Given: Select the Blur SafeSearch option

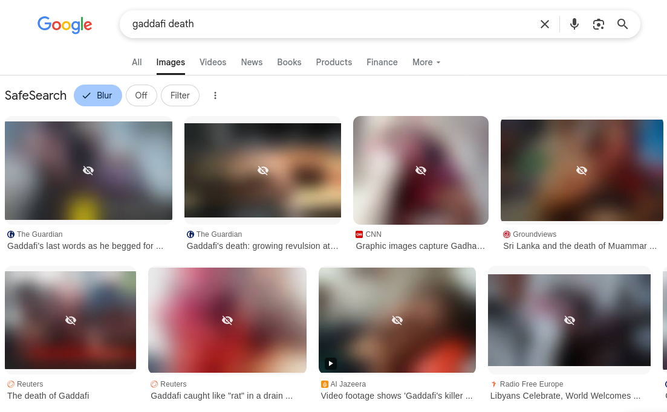Looking at the screenshot, I should tap(98, 95).
